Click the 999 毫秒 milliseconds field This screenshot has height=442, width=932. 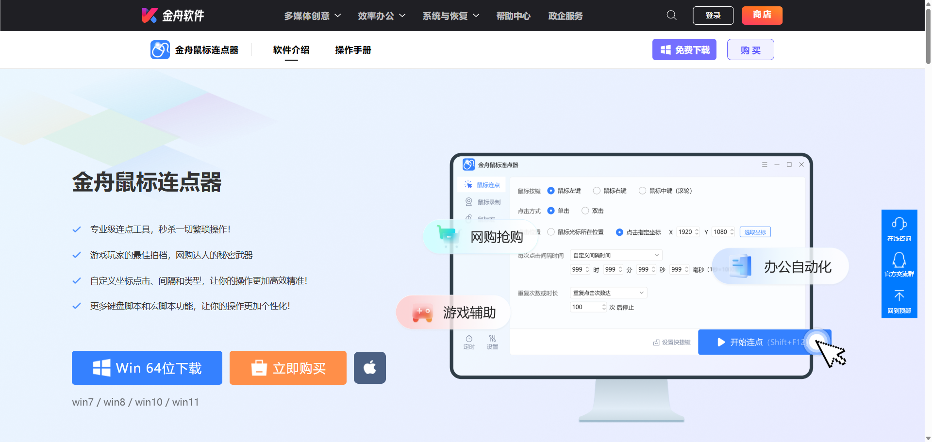680,269
